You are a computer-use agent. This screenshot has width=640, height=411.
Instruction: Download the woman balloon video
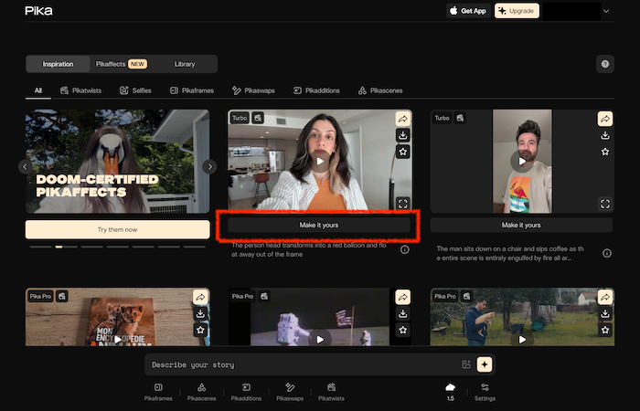pyautogui.click(x=402, y=135)
